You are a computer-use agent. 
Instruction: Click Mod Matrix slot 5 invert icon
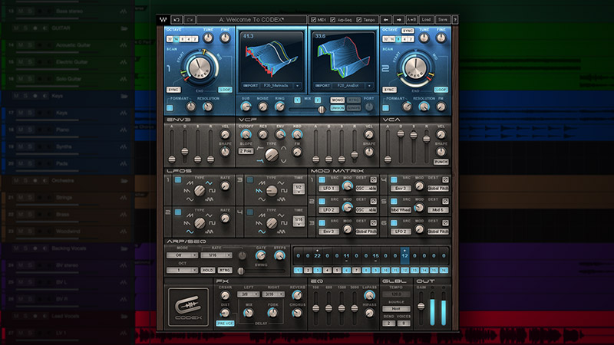pos(445,201)
